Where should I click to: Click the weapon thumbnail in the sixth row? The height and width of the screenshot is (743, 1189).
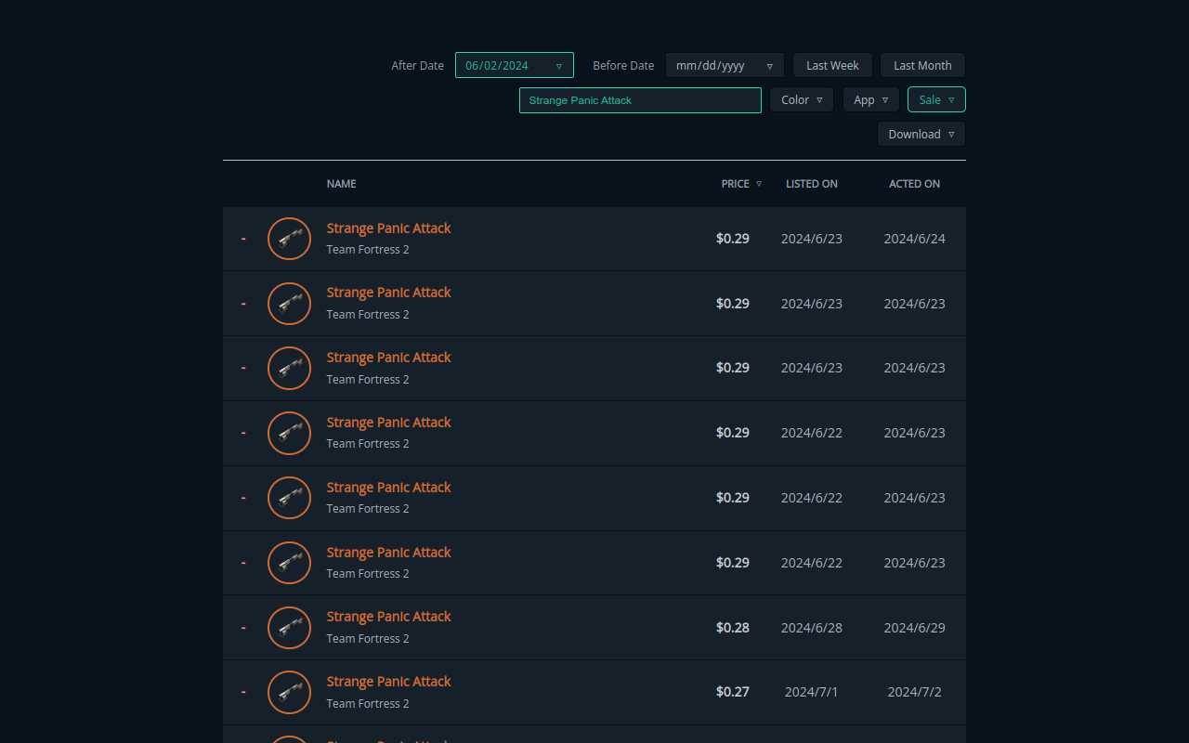click(x=289, y=563)
